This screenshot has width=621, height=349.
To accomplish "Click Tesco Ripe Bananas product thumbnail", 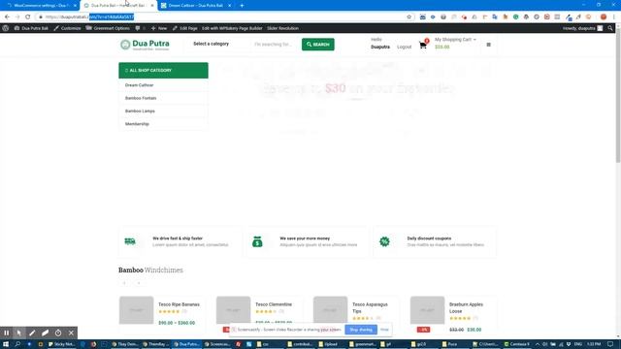I will 136,310.
